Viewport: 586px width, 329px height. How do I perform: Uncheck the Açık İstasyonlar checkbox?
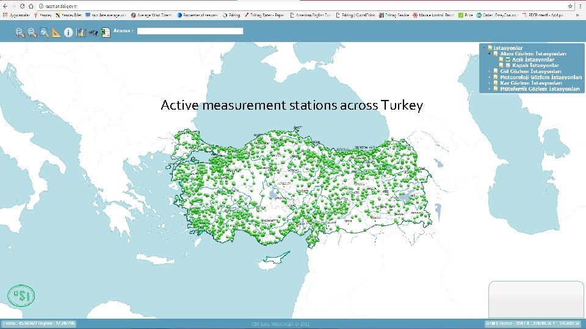pyautogui.click(x=508, y=60)
